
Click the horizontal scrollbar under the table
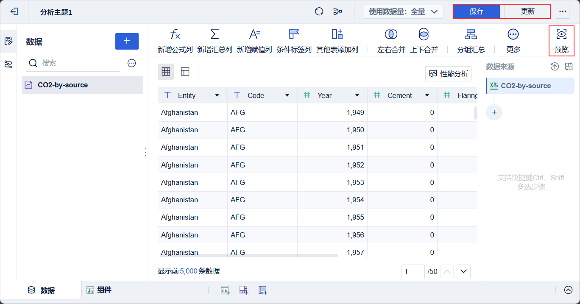[x=248, y=256]
